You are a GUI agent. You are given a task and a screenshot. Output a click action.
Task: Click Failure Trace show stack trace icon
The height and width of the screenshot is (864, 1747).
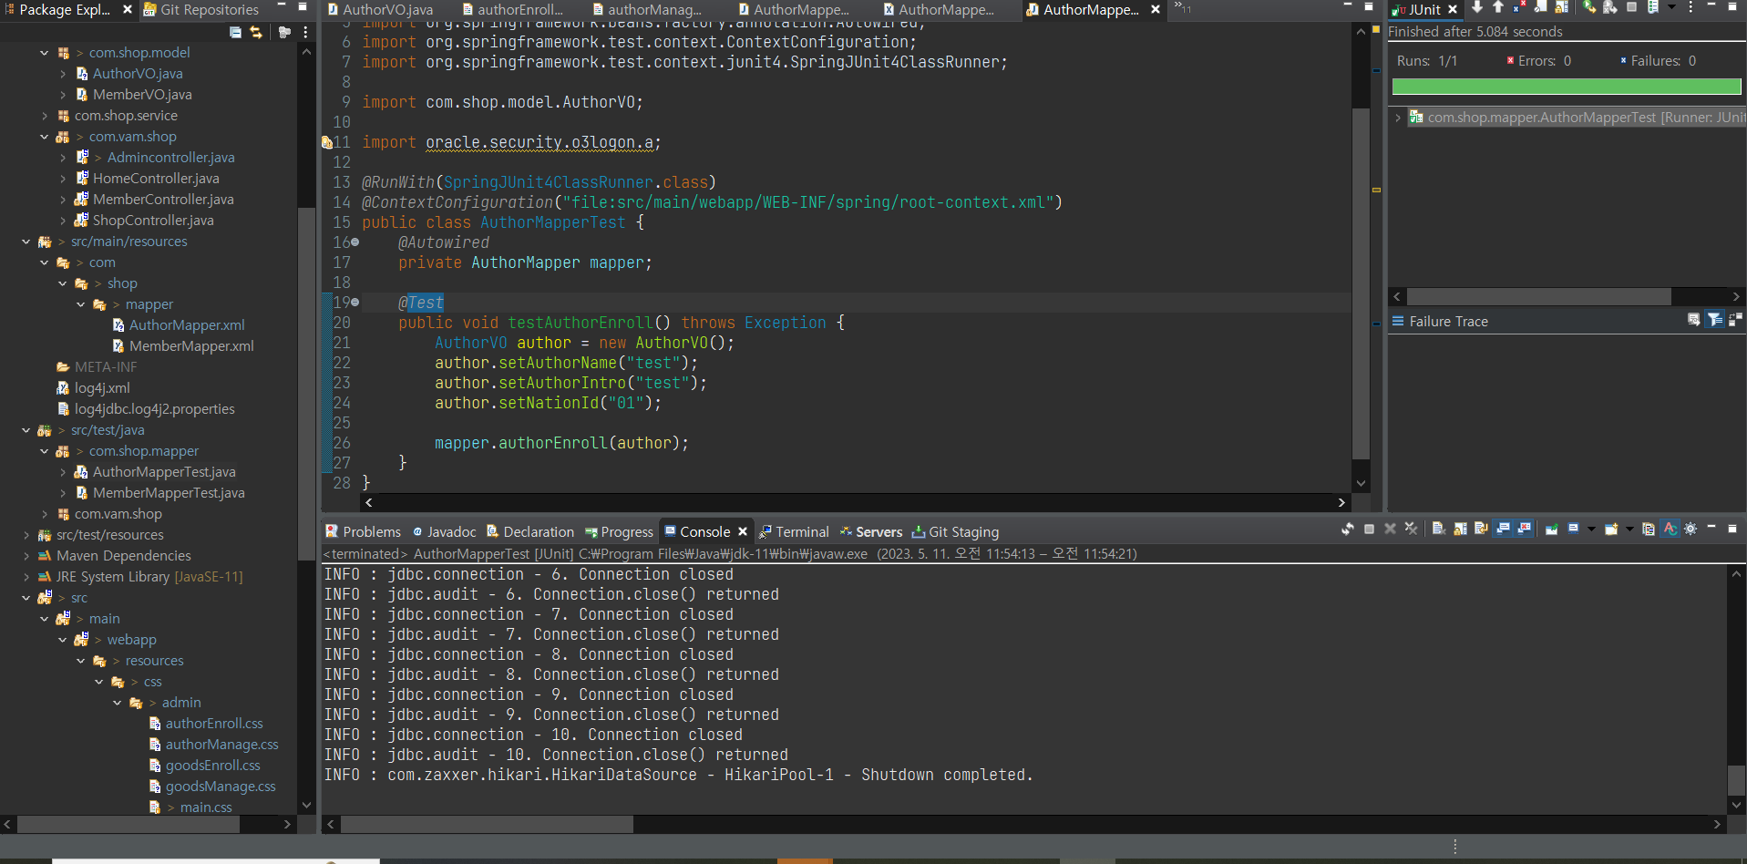pos(1693,320)
